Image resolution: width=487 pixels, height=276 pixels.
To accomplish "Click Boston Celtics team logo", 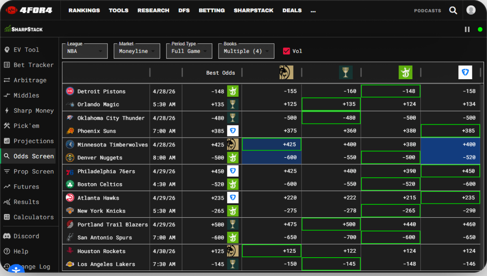I will click(70, 184).
